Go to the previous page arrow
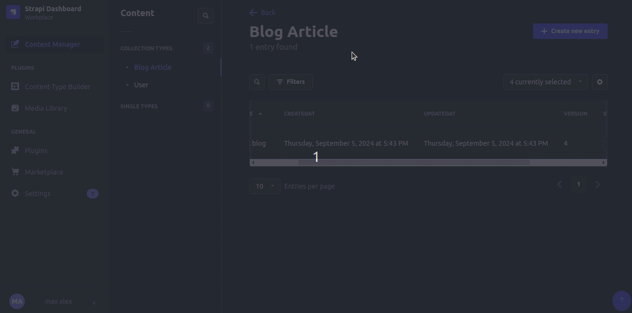This screenshot has width=632, height=313. point(560,184)
